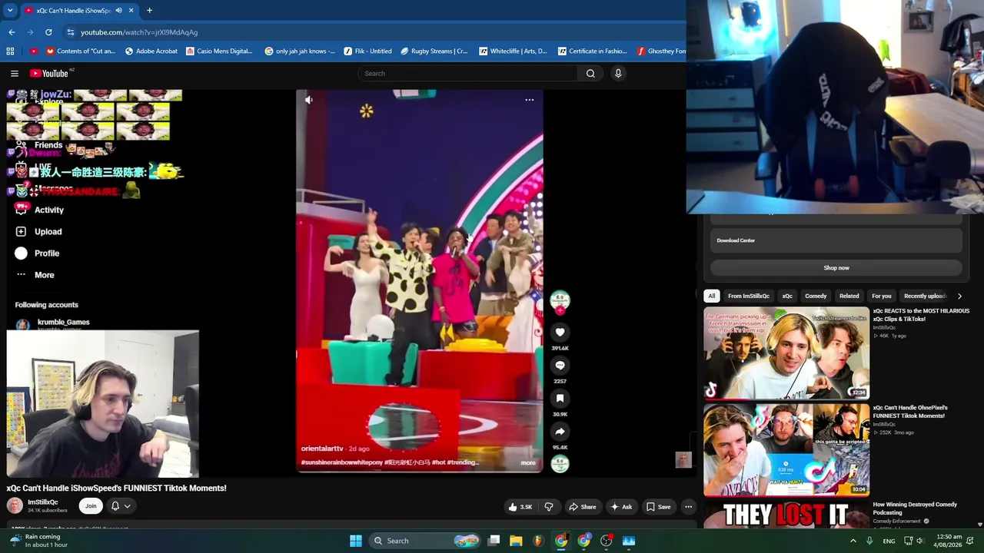The image size is (984, 553).
Task: Open OBS Studio from the taskbar
Action: 607,541
